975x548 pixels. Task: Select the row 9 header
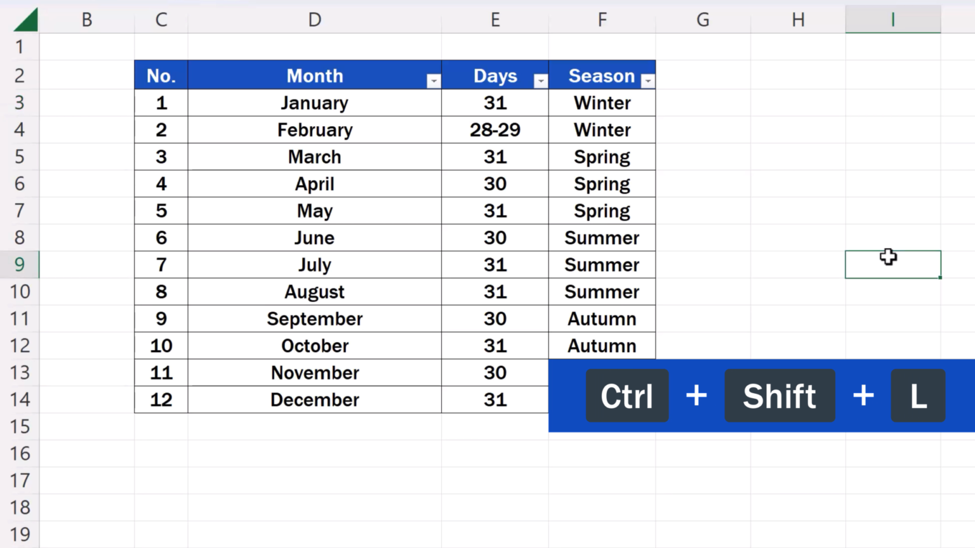tap(20, 264)
